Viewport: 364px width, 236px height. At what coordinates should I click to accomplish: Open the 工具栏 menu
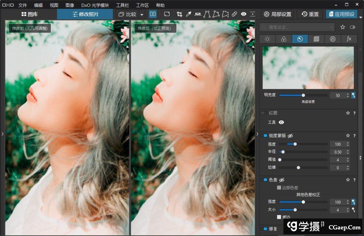pyautogui.click(x=122, y=5)
